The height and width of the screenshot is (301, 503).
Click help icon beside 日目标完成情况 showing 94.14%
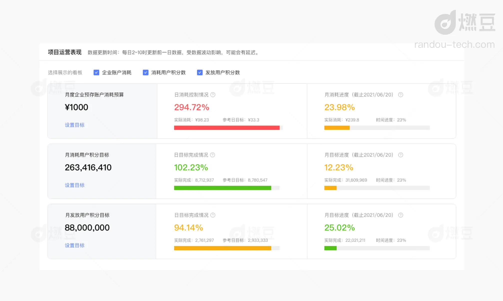pos(213,215)
